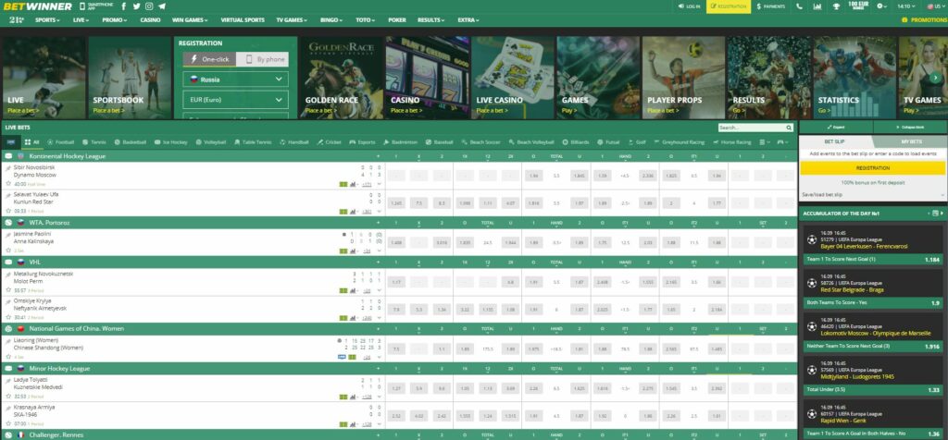Filter live bets by Table Tennis

[x=253, y=142]
